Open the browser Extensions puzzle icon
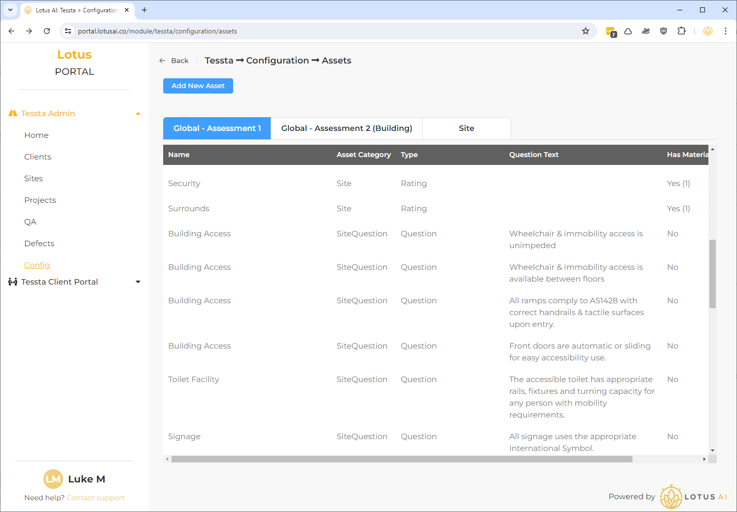Viewport: 737px width, 512px height. click(x=681, y=31)
